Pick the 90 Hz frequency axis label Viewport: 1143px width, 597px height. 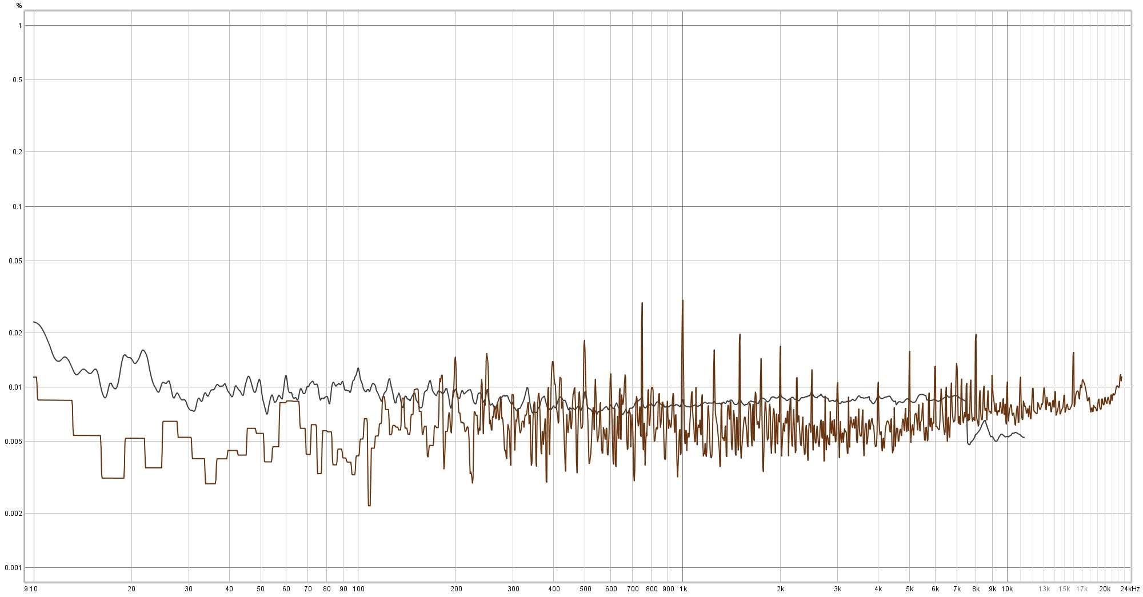coord(343,589)
